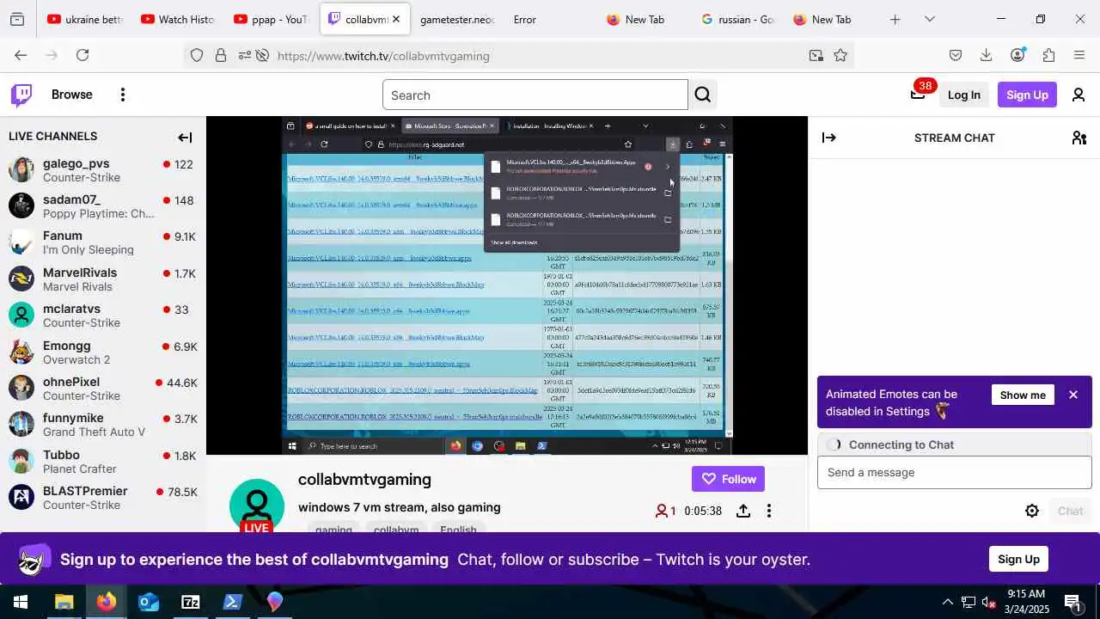Open the user account icon menu
The width and height of the screenshot is (1100, 619).
coord(1079,95)
